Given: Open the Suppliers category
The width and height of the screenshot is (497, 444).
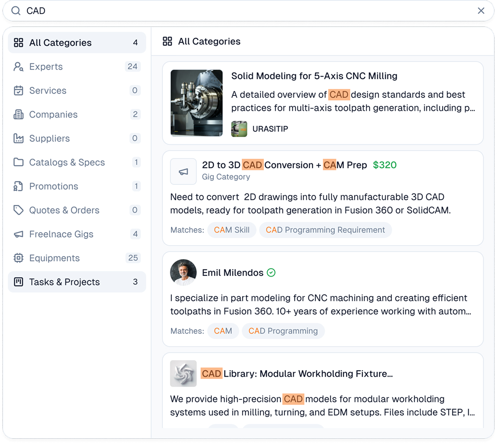Looking at the screenshot, I should point(77,138).
